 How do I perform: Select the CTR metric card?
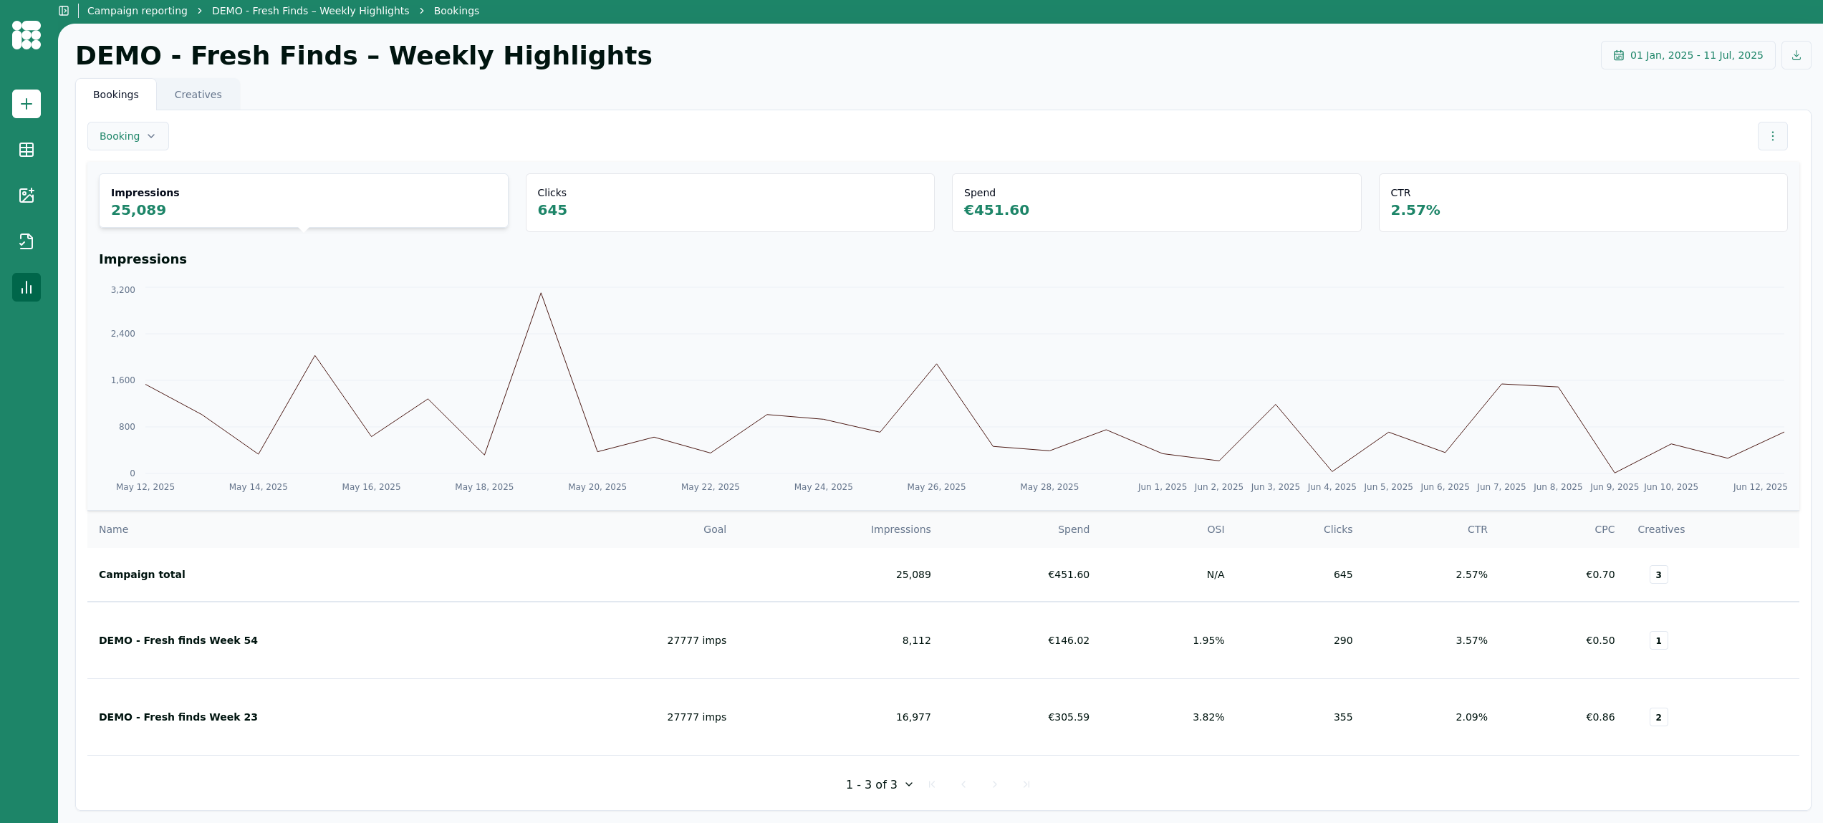pos(1582,202)
